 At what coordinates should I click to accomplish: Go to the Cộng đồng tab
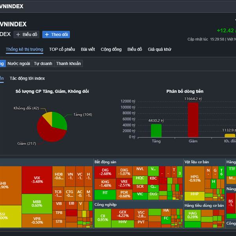click(x=111, y=50)
